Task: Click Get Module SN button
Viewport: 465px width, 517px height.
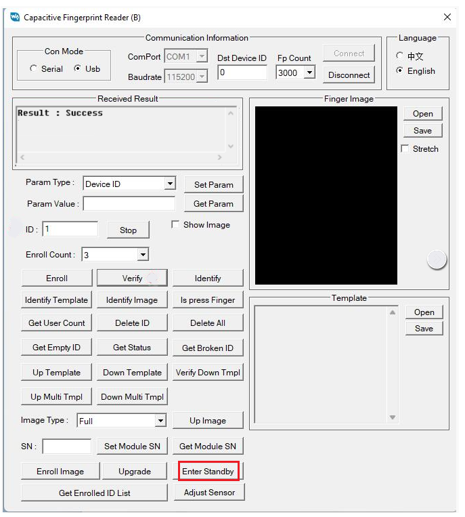Action: (x=208, y=446)
